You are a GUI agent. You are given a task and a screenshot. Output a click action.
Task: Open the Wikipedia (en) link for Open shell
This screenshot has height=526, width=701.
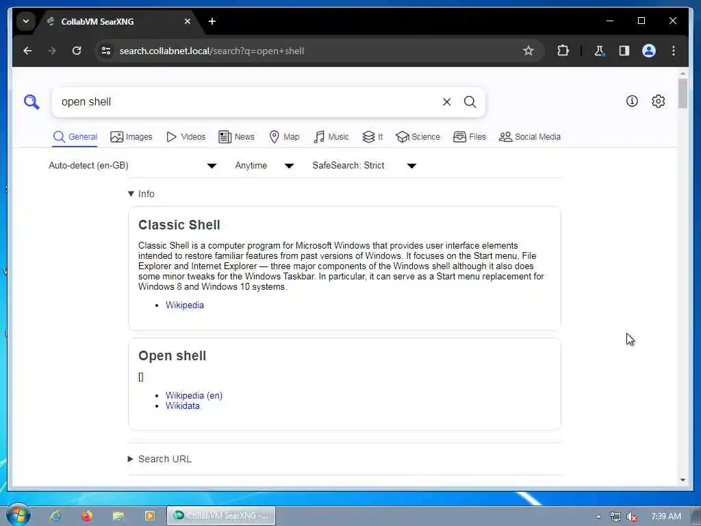(194, 395)
